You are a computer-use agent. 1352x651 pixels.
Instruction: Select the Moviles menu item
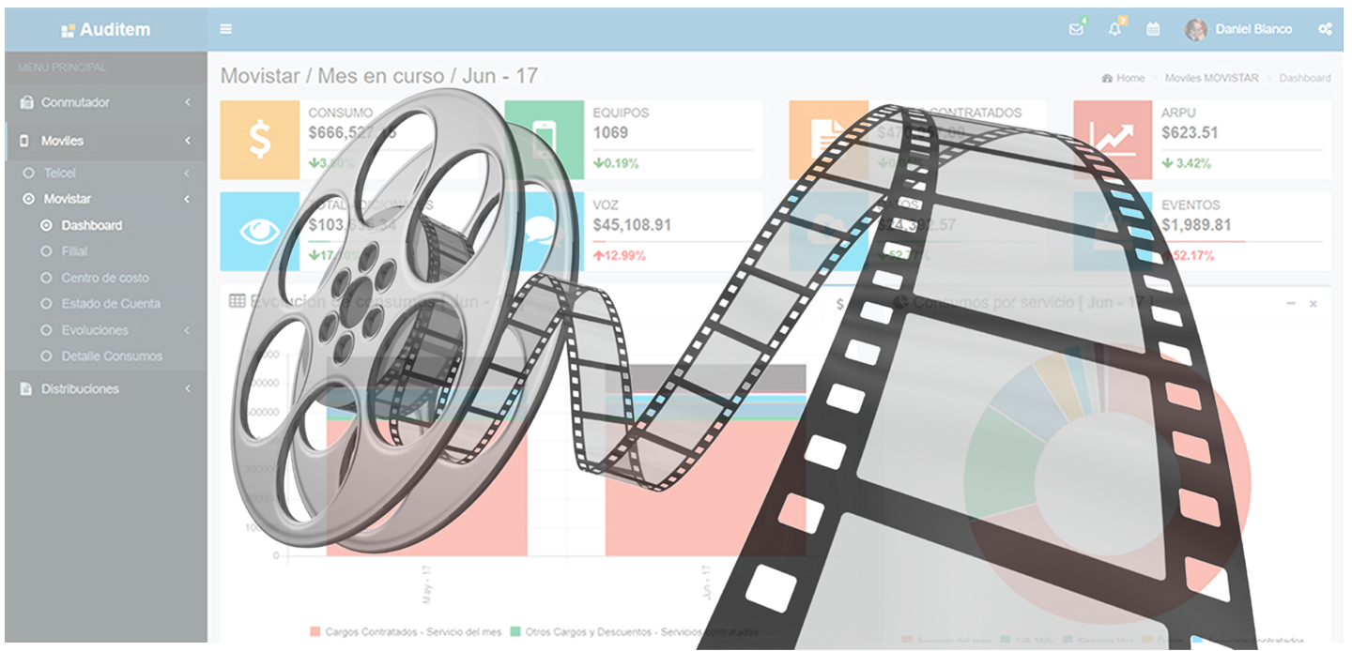click(x=62, y=141)
